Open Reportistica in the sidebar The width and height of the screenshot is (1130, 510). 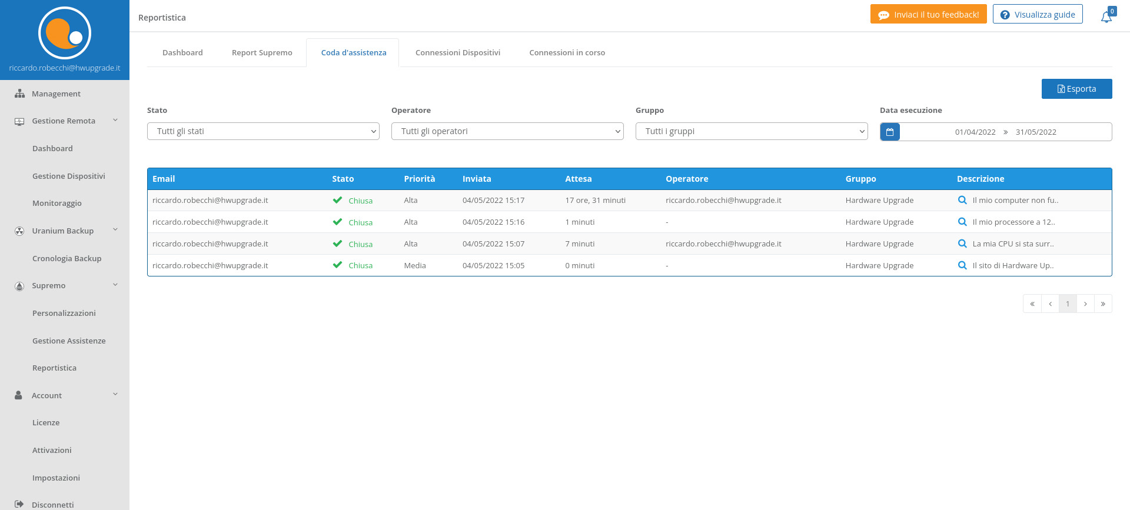(x=54, y=368)
